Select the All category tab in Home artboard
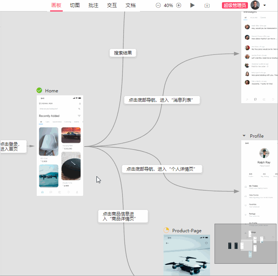This screenshot has width=278, height=276. (41, 122)
